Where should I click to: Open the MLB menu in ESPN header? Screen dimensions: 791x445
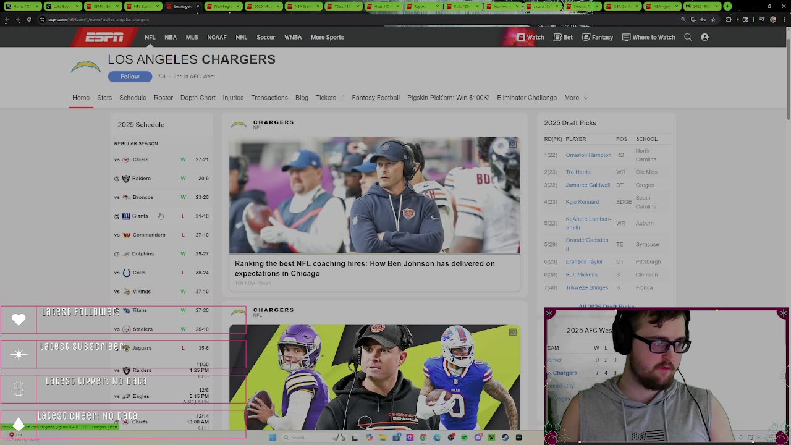192,37
